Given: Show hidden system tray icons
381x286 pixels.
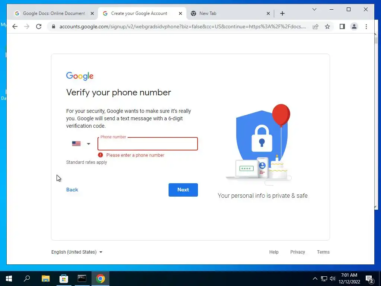Looking at the screenshot, I should 315,279.
